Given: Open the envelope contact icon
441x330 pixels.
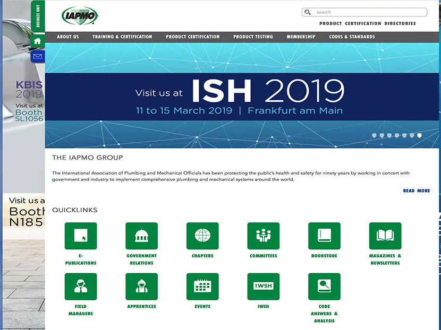Looking at the screenshot, I should tap(37, 55).
